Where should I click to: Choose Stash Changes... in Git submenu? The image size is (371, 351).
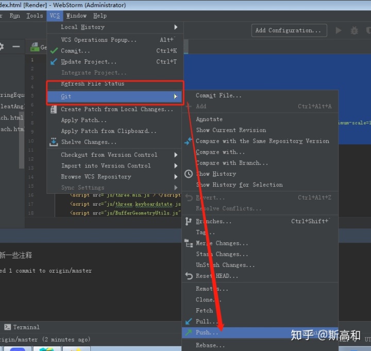click(x=260, y=254)
